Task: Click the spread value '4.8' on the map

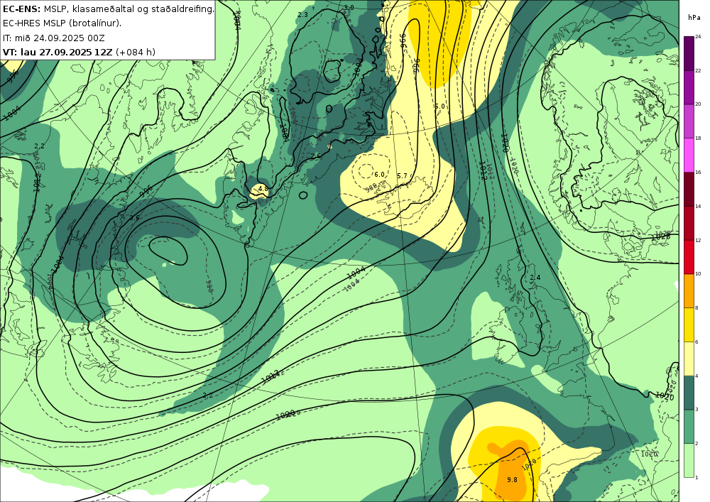Action: point(263,188)
